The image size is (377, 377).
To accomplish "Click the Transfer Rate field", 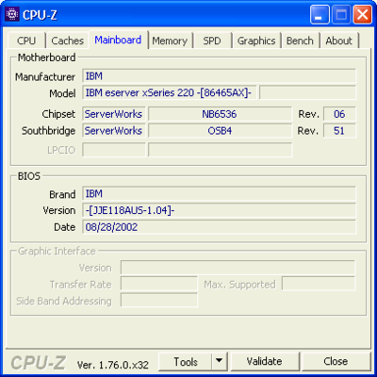I will [159, 285].
